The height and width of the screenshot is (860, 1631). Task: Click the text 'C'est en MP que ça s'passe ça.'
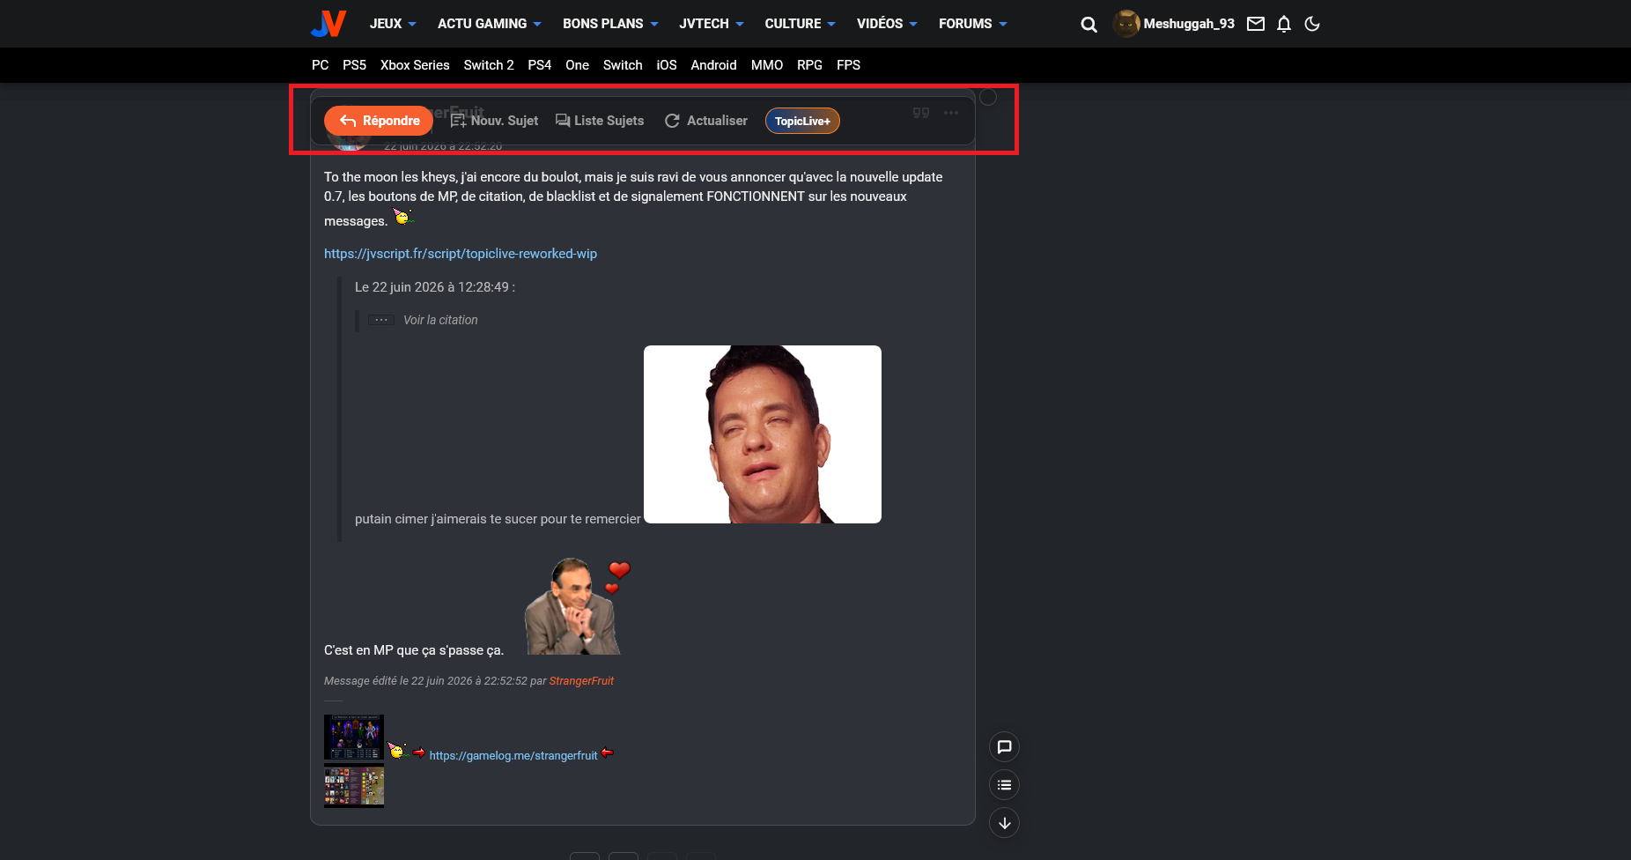[x=414, y=650]
